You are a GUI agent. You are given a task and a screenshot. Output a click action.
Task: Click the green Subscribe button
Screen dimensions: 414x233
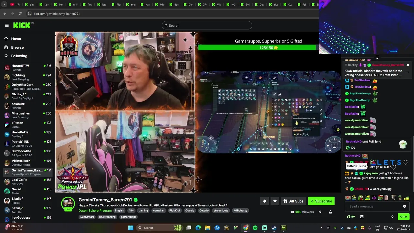point(321,201)
